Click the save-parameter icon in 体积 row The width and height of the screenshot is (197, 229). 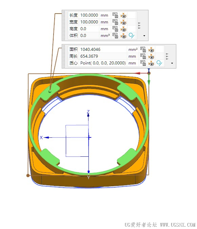point(115,36)
